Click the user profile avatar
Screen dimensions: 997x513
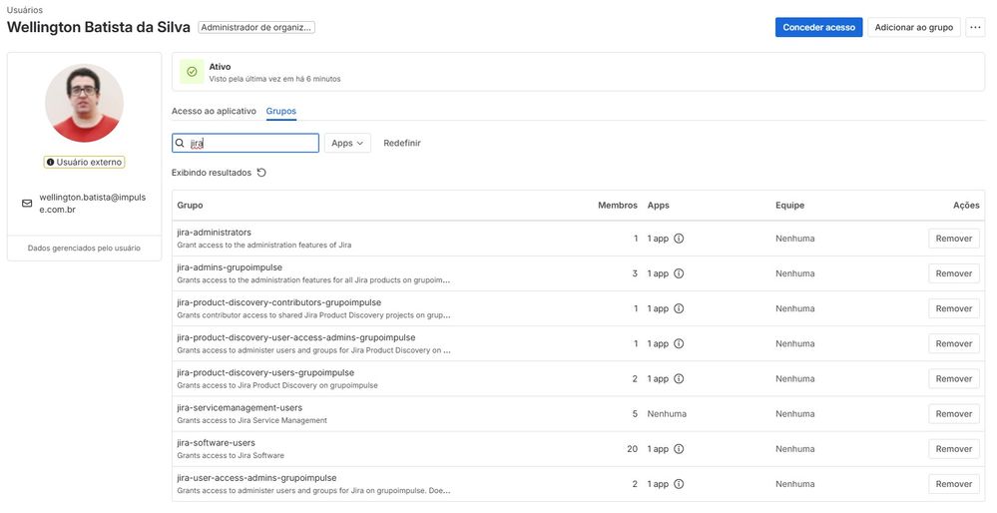84,103
